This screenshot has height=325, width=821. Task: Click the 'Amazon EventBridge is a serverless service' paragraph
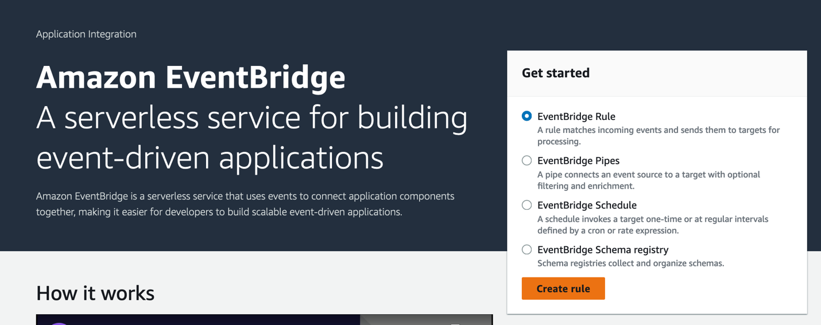click(245, 204)
